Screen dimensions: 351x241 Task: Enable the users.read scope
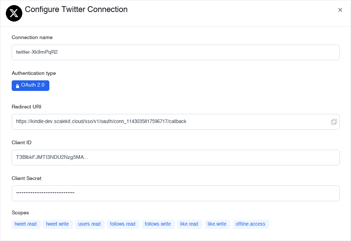[90, 224]
